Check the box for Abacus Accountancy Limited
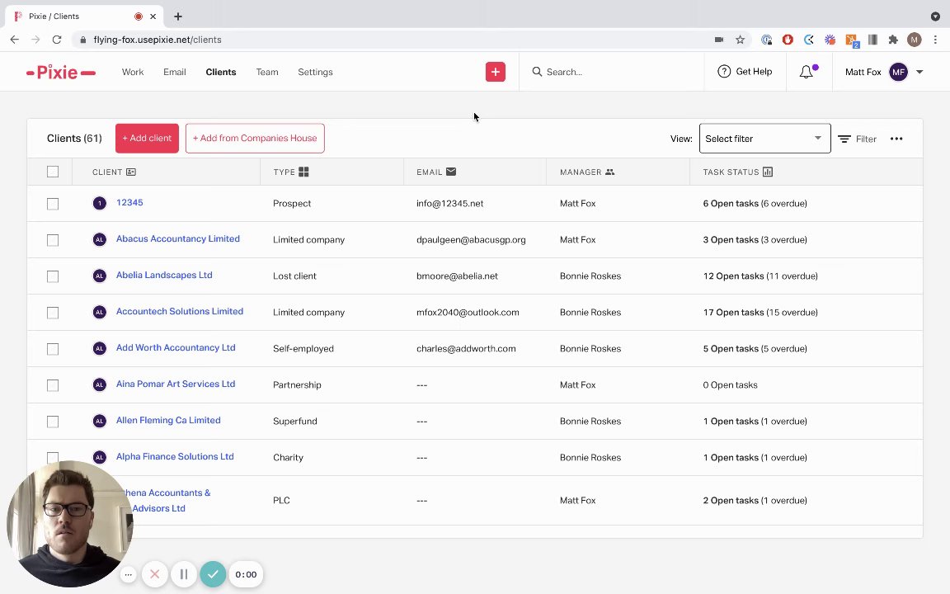950x594 pixels. click(53, 239)
